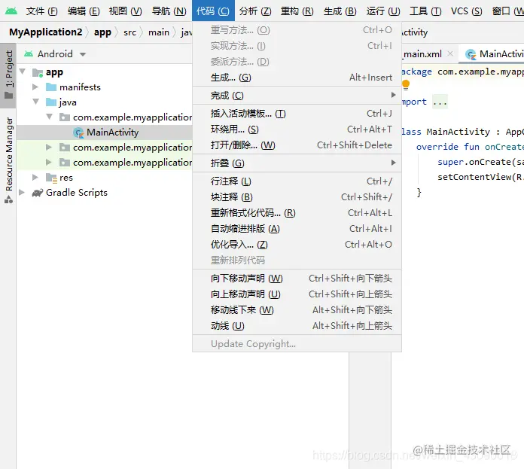
Task: Click the manifests folder icon
Action: pos(51,87)
